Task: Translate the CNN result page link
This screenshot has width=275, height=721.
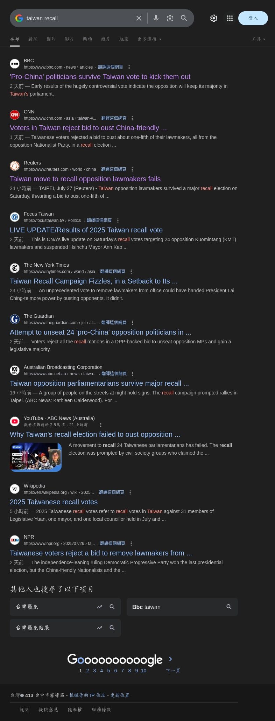Action: [x=113, y=118]
